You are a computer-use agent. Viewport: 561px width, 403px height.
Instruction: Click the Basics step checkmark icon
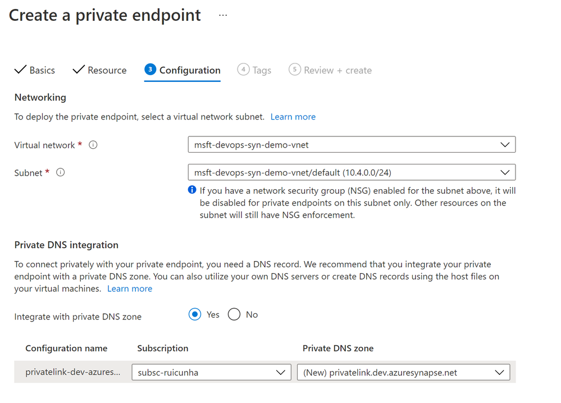(20, 70)
